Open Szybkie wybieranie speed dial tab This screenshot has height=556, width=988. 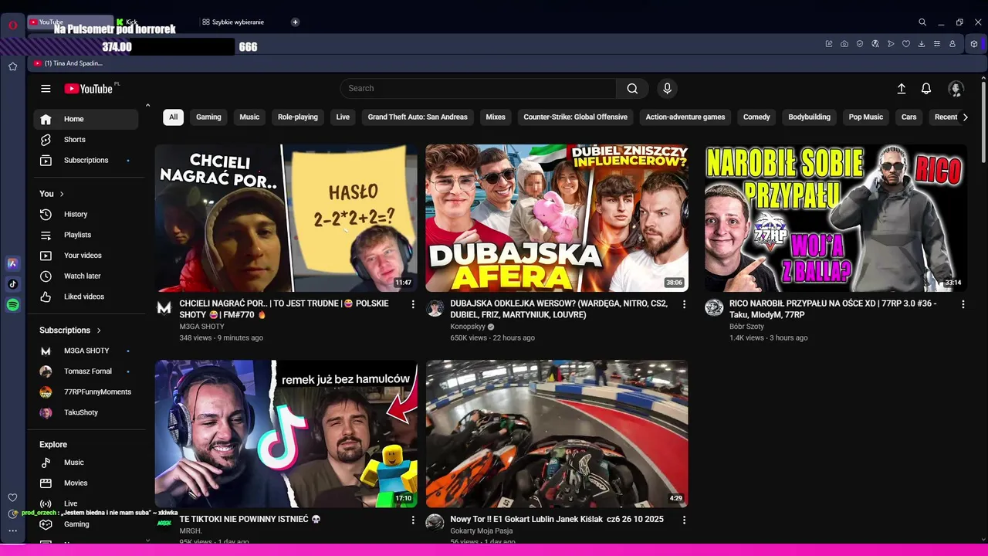click(239, 22)
